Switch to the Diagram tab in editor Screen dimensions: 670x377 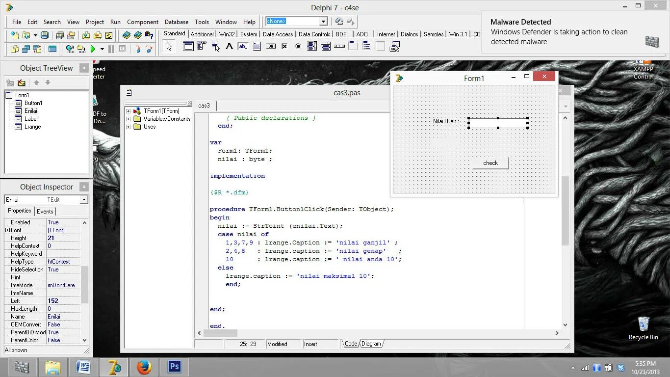tap(371, 344)
